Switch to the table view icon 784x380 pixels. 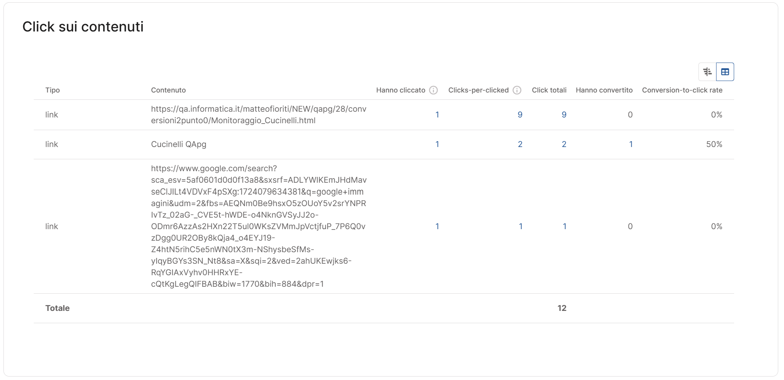pos(725,72)
